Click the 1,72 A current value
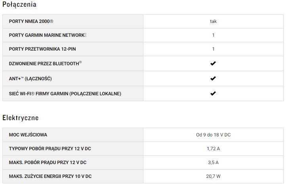Image resolution: width=288 pixels, height=187 pixels. [x=213, y=149]
